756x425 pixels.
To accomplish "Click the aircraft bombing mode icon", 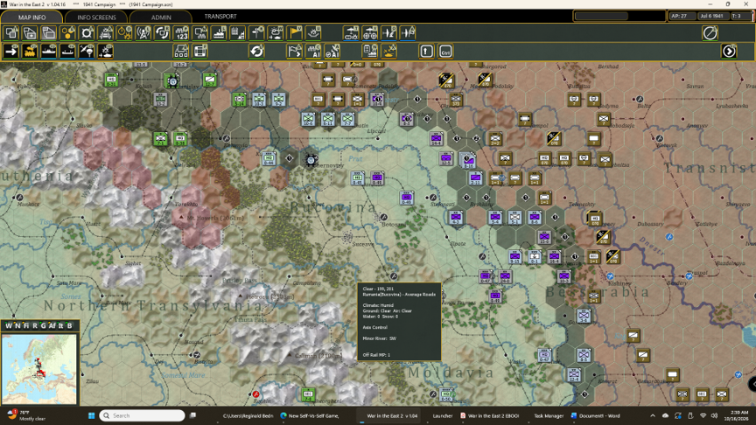I will tap(388, 33).
